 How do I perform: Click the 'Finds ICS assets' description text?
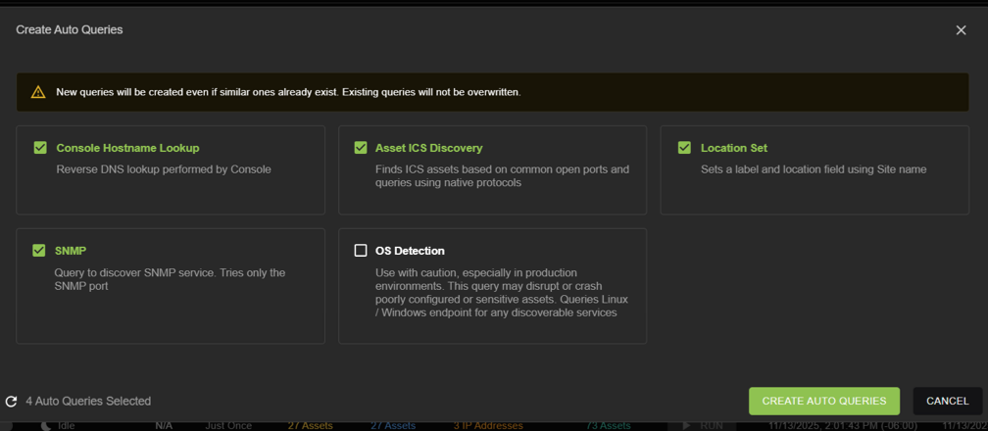coord(502,175)
